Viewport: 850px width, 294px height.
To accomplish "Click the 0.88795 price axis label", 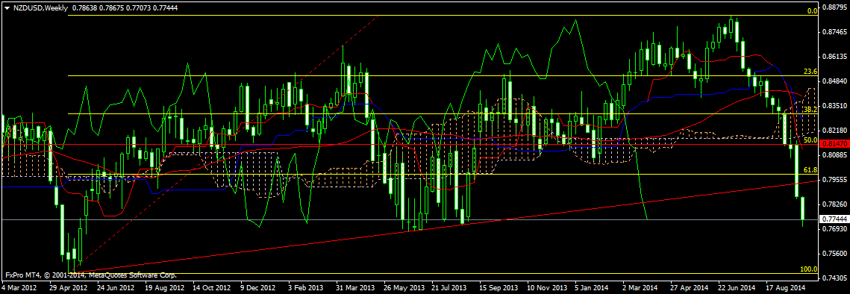I will tap(833, 7).
